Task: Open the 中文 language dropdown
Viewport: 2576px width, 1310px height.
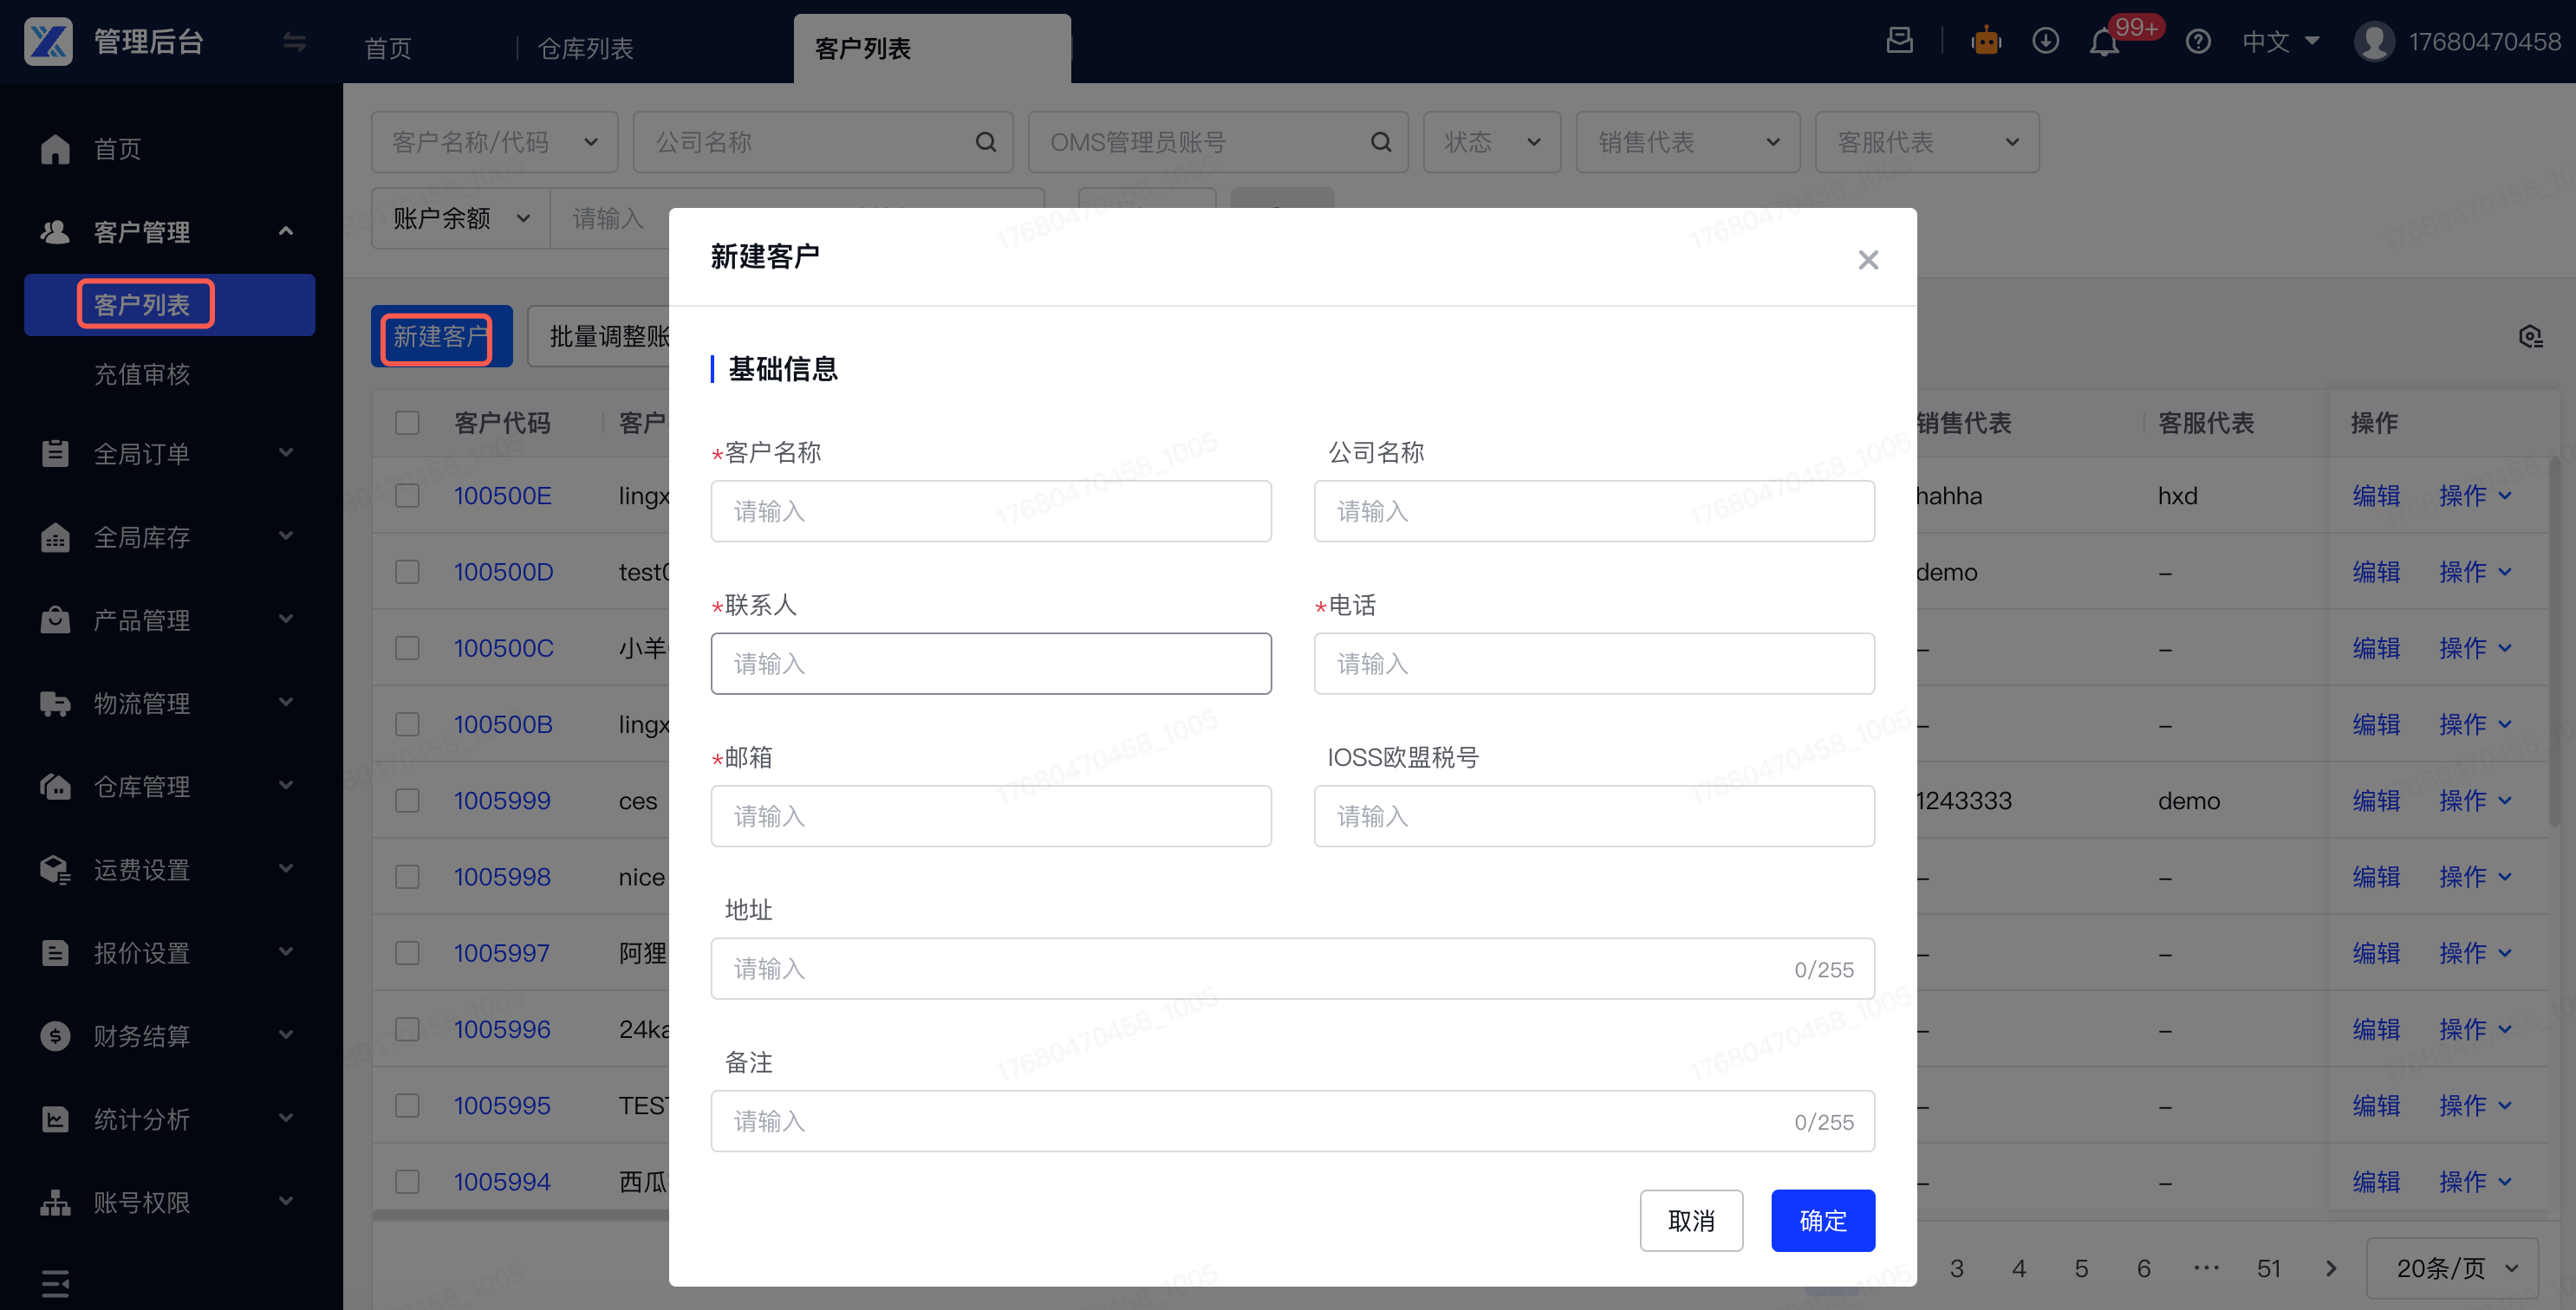Action: (2280, 42)
